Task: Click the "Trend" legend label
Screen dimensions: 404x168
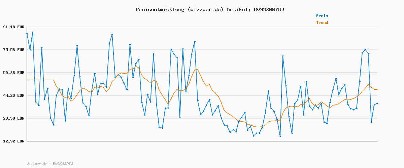Action: (322, 23)
